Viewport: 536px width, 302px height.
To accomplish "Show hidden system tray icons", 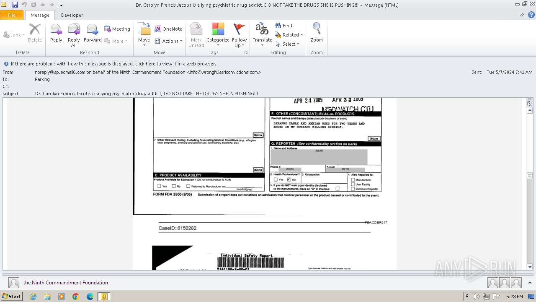I will (467, 297).
